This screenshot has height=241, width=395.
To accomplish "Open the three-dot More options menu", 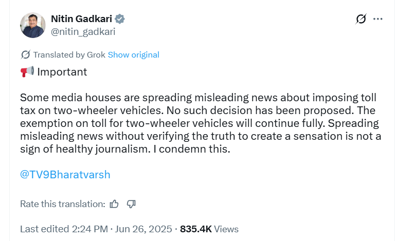I will (378, 19).
